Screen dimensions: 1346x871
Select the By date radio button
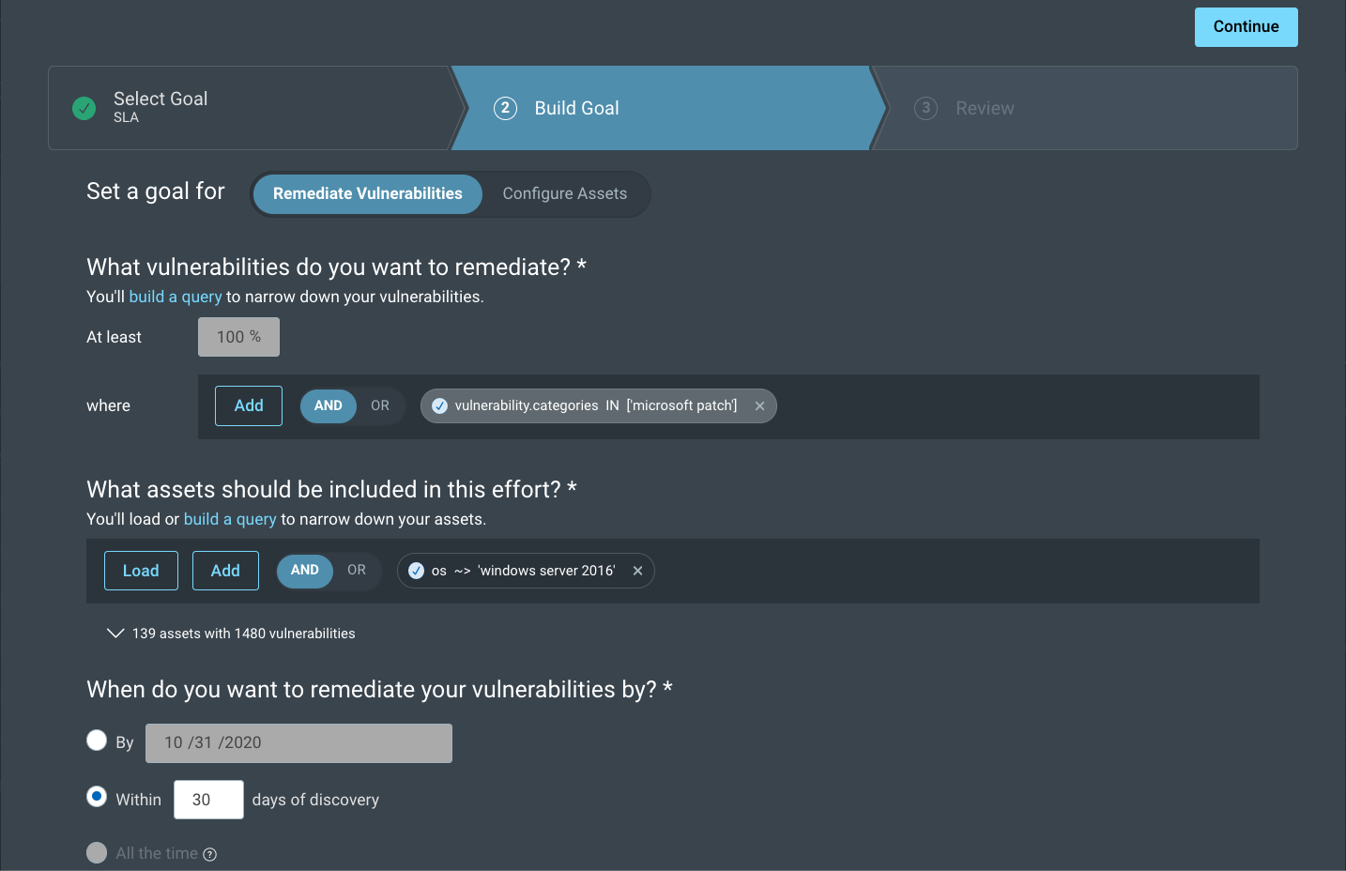point(97,741)
